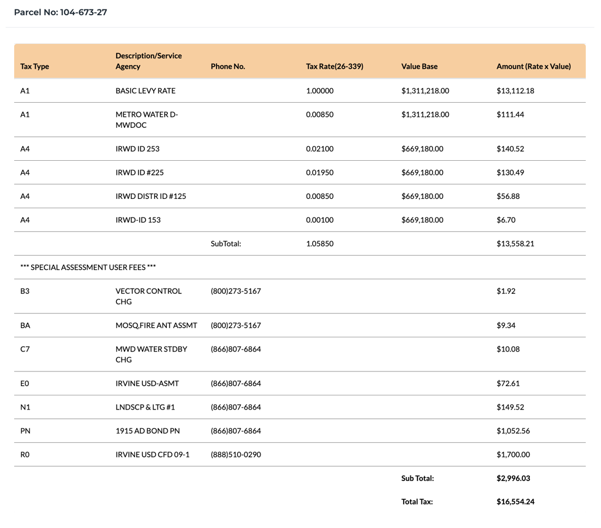Screen dimensions: 601x528
Task: Click the $6.70 amount
Action: [x=506, y=220]
